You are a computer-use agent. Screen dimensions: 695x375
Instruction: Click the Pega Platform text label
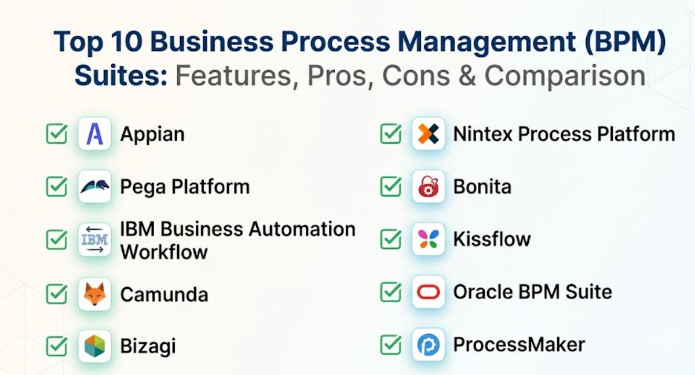(x=185, y=187)
